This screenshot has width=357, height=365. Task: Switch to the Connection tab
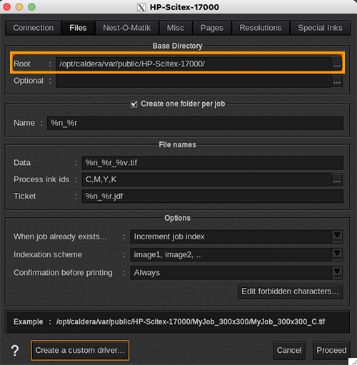[33, 28]
